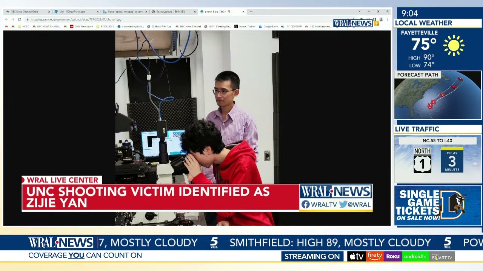The height and width of the screenshot is (271, 483).
Task: Open a new tab with the plus button
Action: [x=251, y=12]
